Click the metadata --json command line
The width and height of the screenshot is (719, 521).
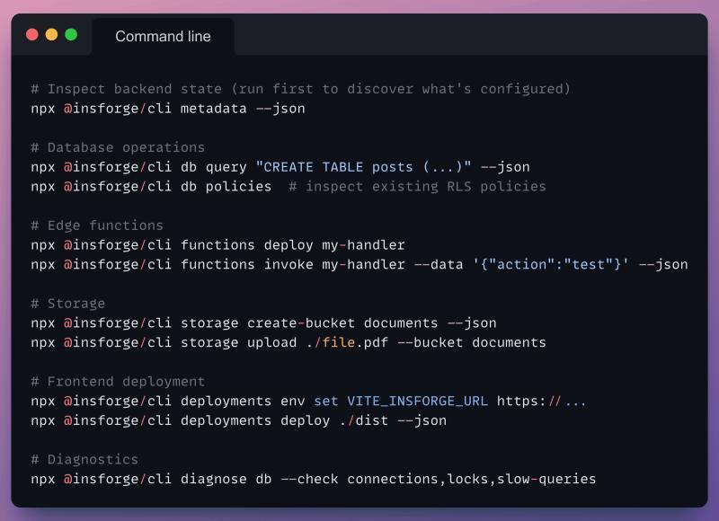168,109
